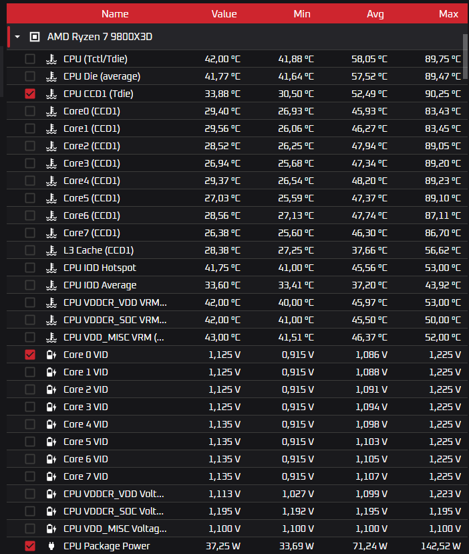The height and width of the screenshot is (554, 469).
Task: Uncheck the Core 0 VID checkbox
Action: pos(30,355)
